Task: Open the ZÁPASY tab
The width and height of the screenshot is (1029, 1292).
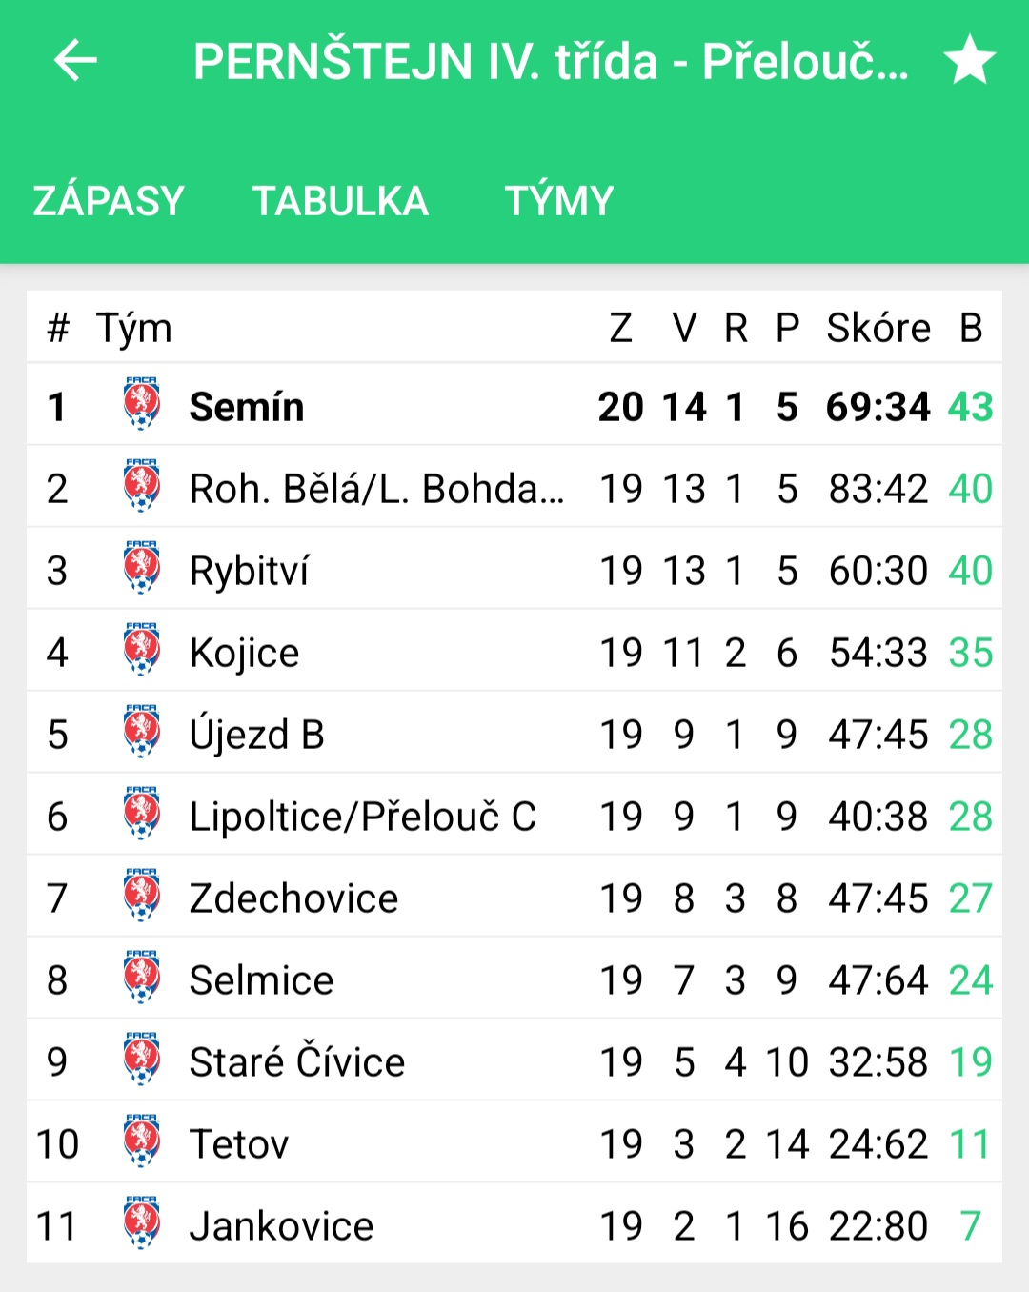Action: pyautogui.click(x=109, y=201)
